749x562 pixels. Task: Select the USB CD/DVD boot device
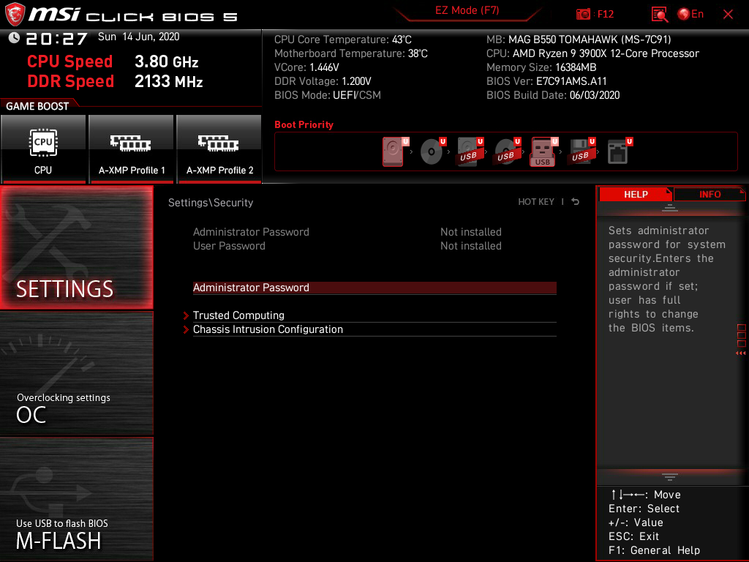pos(508,151)
